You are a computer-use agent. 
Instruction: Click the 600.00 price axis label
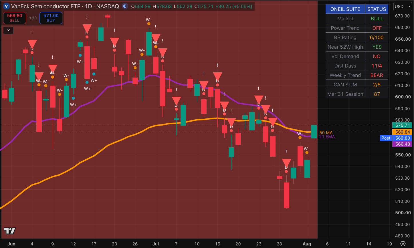click(403, 97)
